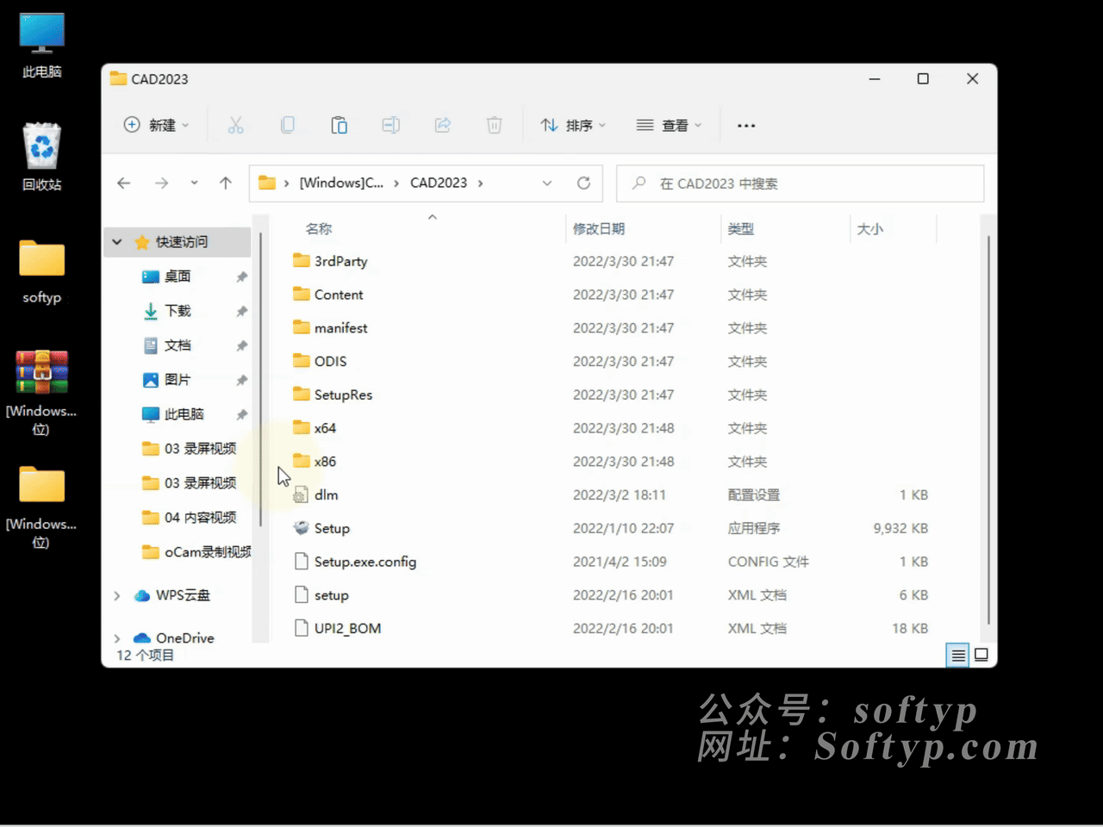Click the Forward navigation arrow
Viewport: 1103px width, 827px height.
point(161,183)
